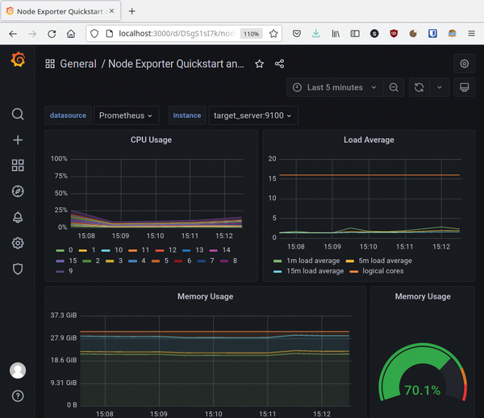Click Node Exporter Quickstart dashboard title

[x=176, y=64]
